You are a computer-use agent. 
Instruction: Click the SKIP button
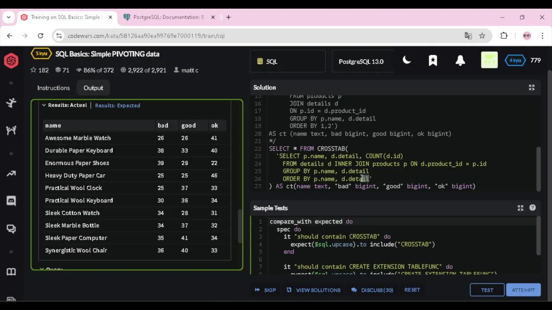click(x=265, y=290)
